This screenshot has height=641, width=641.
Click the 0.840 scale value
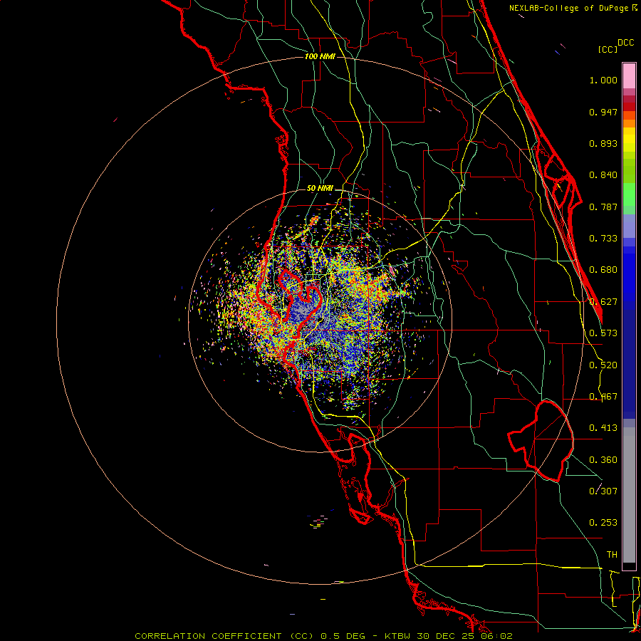[603, 175]
